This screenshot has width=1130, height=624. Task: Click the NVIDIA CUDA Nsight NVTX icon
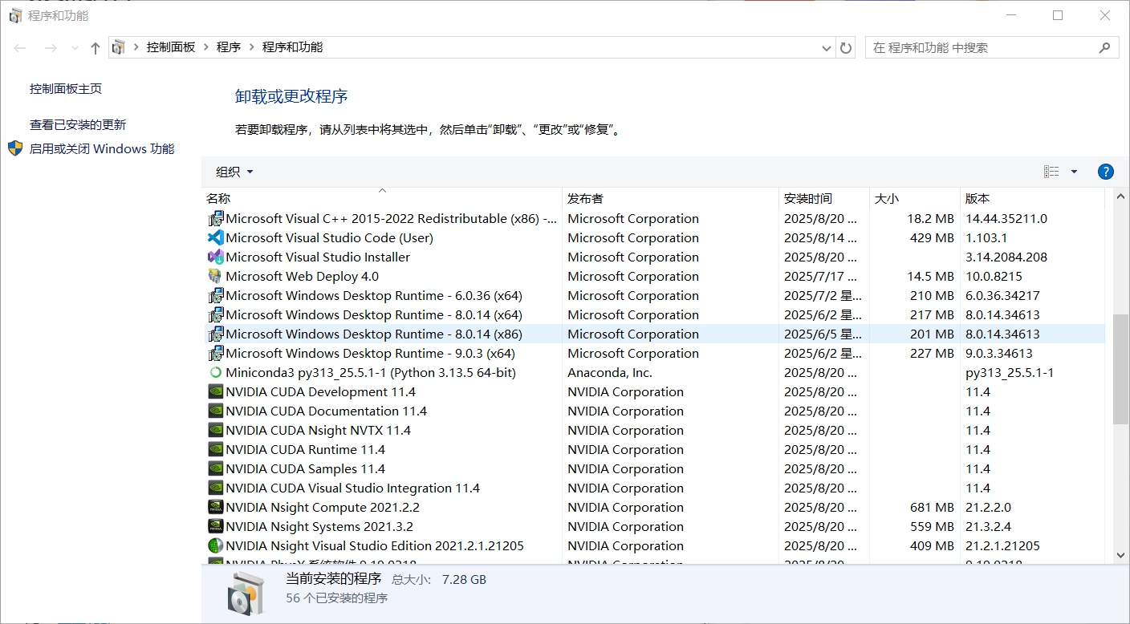pos(215,430)
